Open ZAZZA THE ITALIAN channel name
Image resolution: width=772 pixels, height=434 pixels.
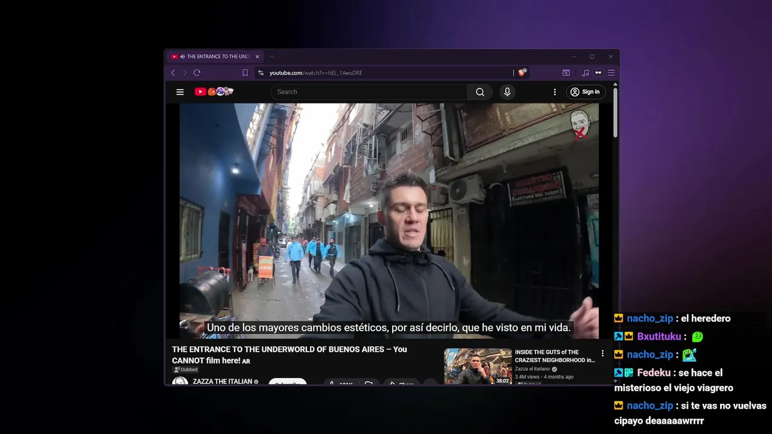222,382
